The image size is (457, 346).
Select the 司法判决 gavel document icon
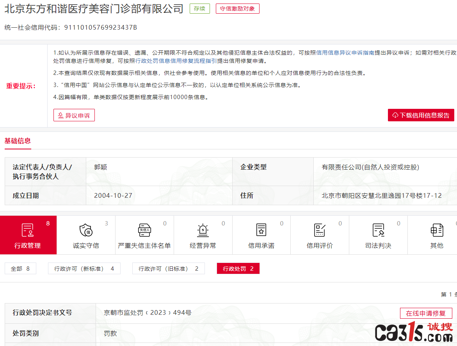378,230
